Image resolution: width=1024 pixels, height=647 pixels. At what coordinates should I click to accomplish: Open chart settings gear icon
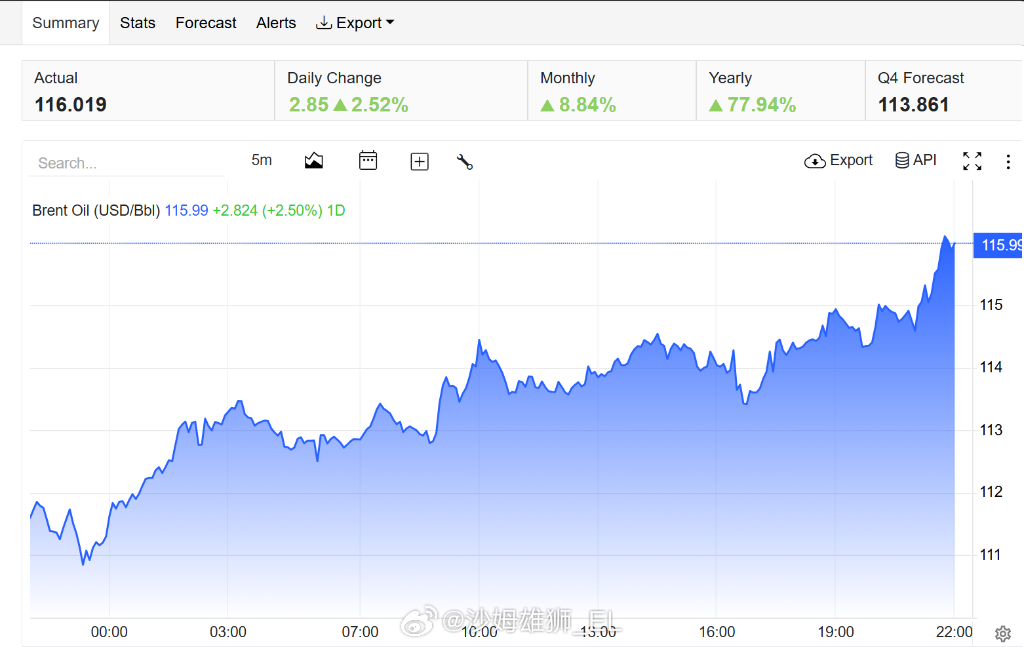coord(1003,633)
